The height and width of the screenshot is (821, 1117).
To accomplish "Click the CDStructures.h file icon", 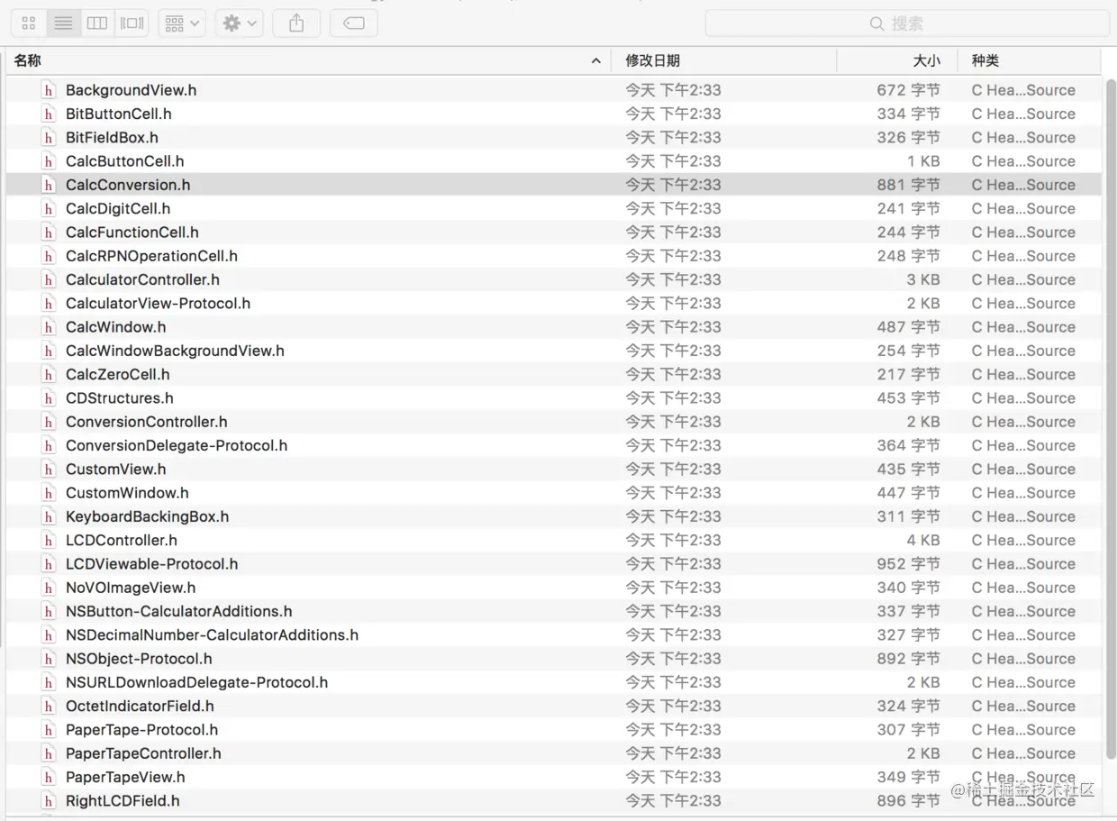I will (x=49, y=397).
